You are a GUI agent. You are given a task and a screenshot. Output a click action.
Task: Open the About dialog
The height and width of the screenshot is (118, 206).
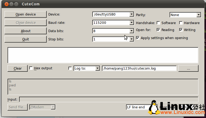[25, 31]
